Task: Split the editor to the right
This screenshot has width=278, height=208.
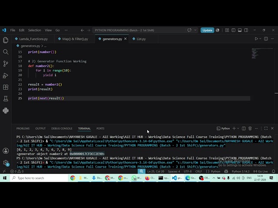Action: tap(266, 39)
